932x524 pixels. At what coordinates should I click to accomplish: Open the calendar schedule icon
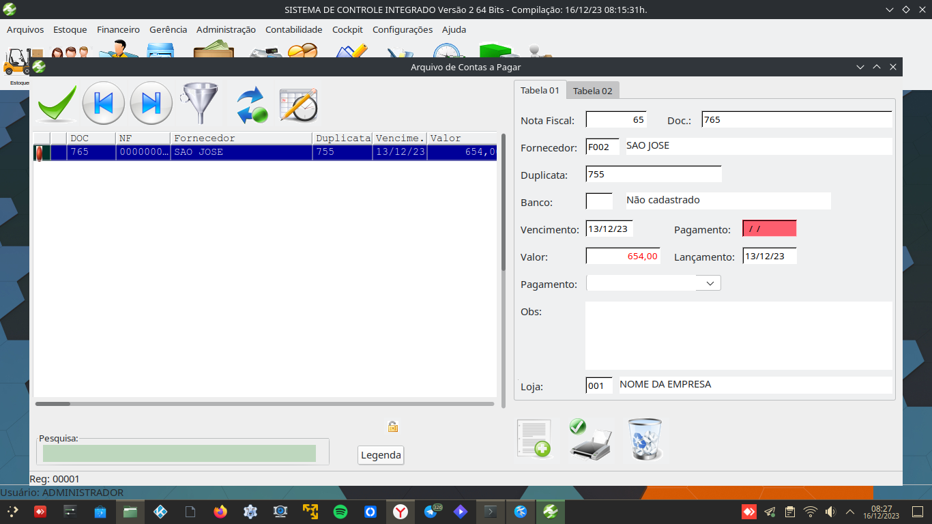(x=299, y=104)
